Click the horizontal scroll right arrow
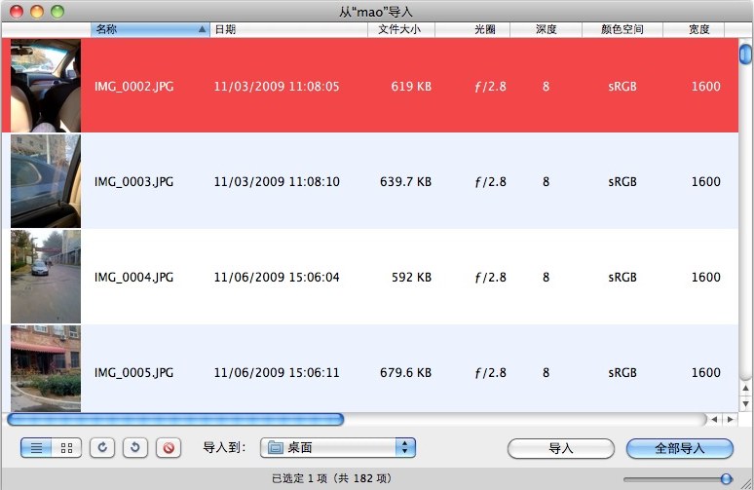This screenshot has height=490, width=754. (x=731, y=420)
